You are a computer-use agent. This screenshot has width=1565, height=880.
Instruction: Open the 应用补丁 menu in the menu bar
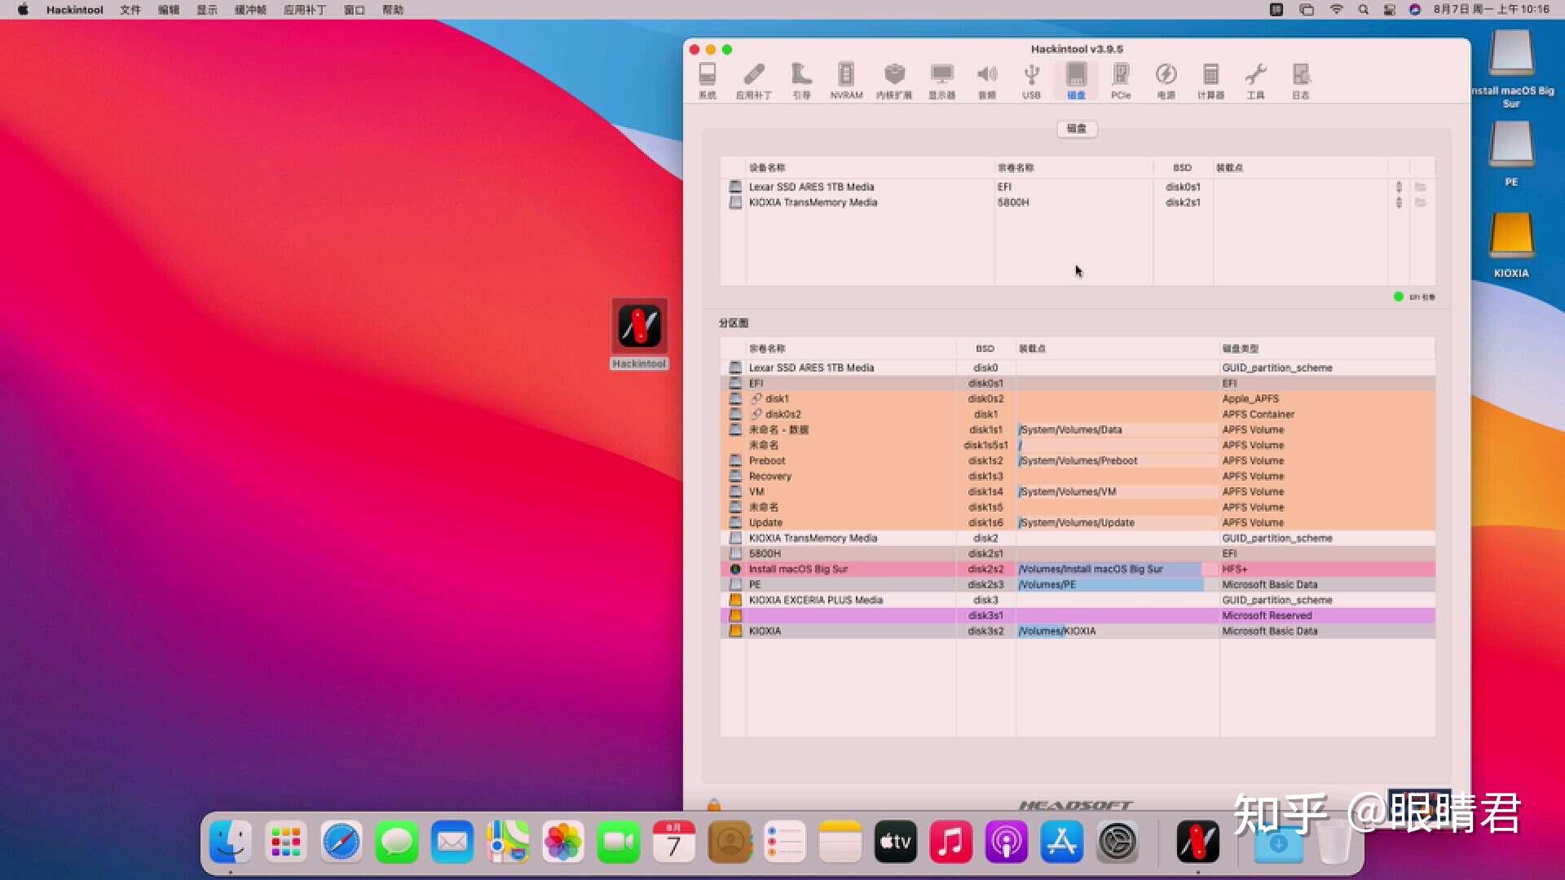coord(303,10)
